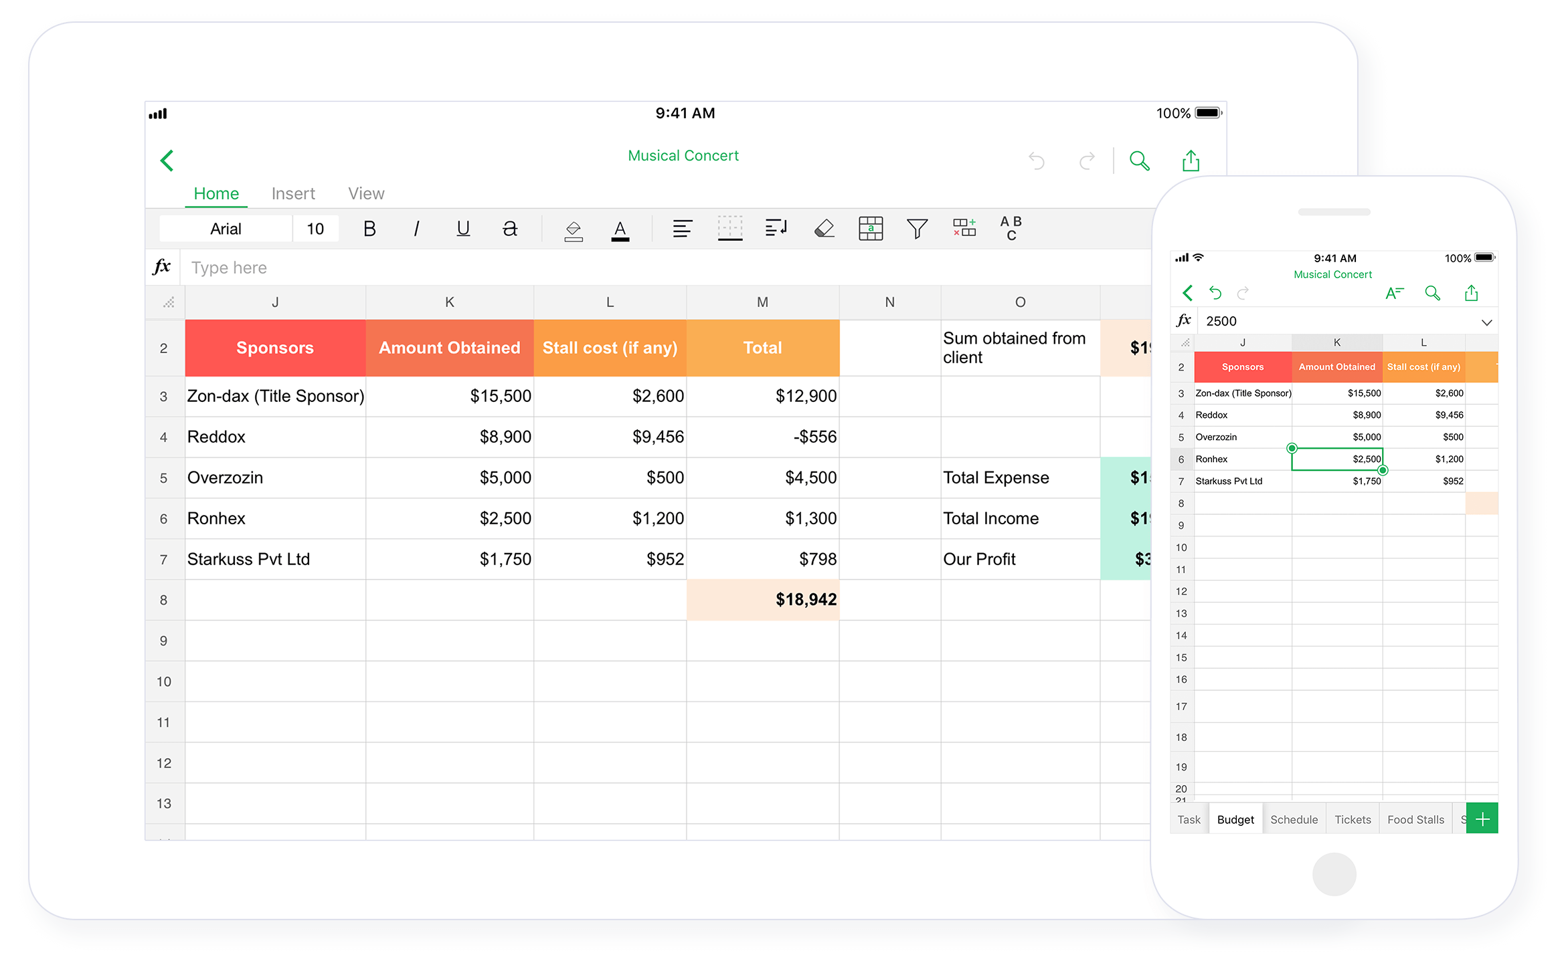Viewport: 1566px width, 963px height.
Task: Click insert/delete cells icon
Action: pyautogui.click(x=964, y=227)
